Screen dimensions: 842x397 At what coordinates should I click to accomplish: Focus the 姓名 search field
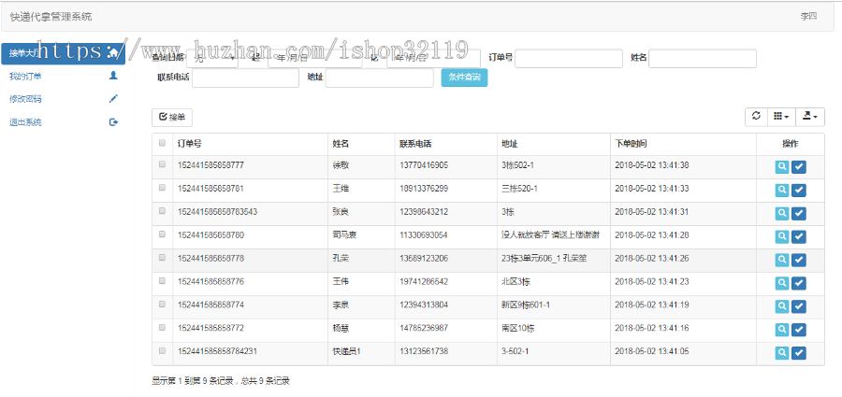tap(703, 59)
